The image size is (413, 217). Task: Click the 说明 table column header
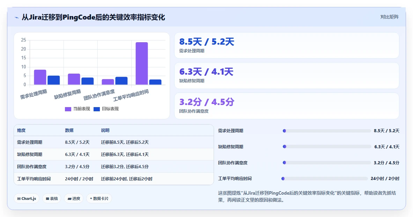[x=105, y=130]
